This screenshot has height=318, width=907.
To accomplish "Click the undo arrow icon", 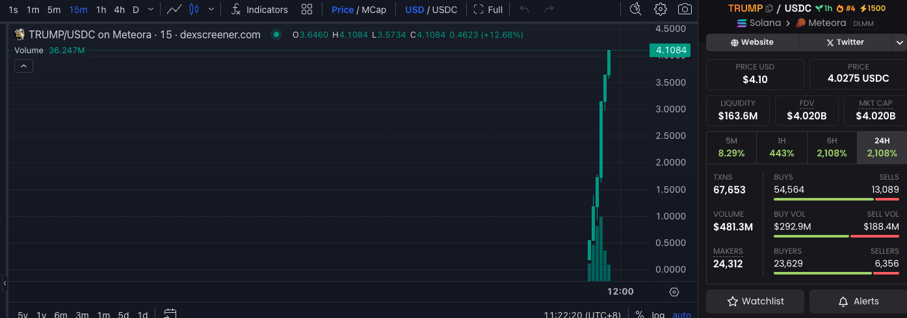I will [525, 10].
